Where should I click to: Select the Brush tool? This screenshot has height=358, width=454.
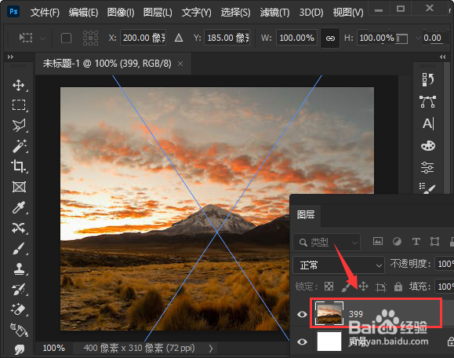pos(19,249)
